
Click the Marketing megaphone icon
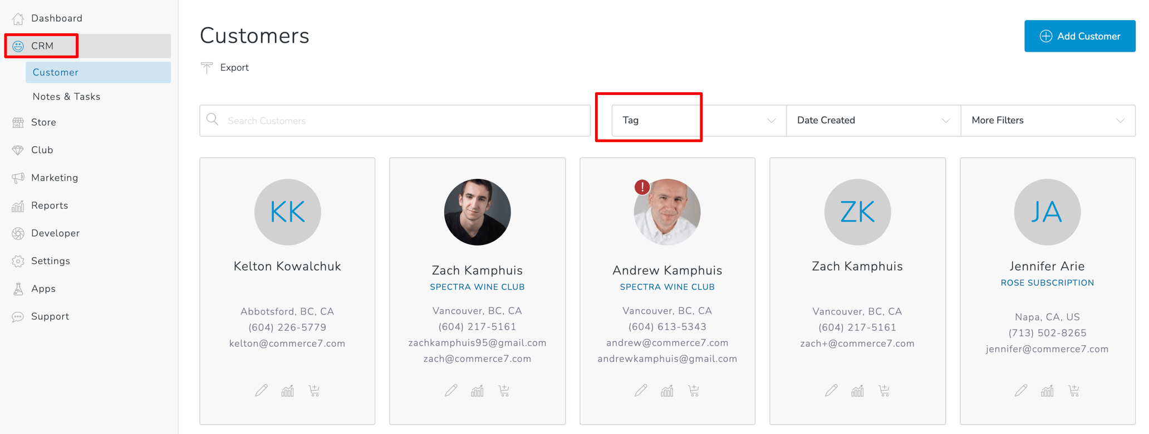coord(18,178)
